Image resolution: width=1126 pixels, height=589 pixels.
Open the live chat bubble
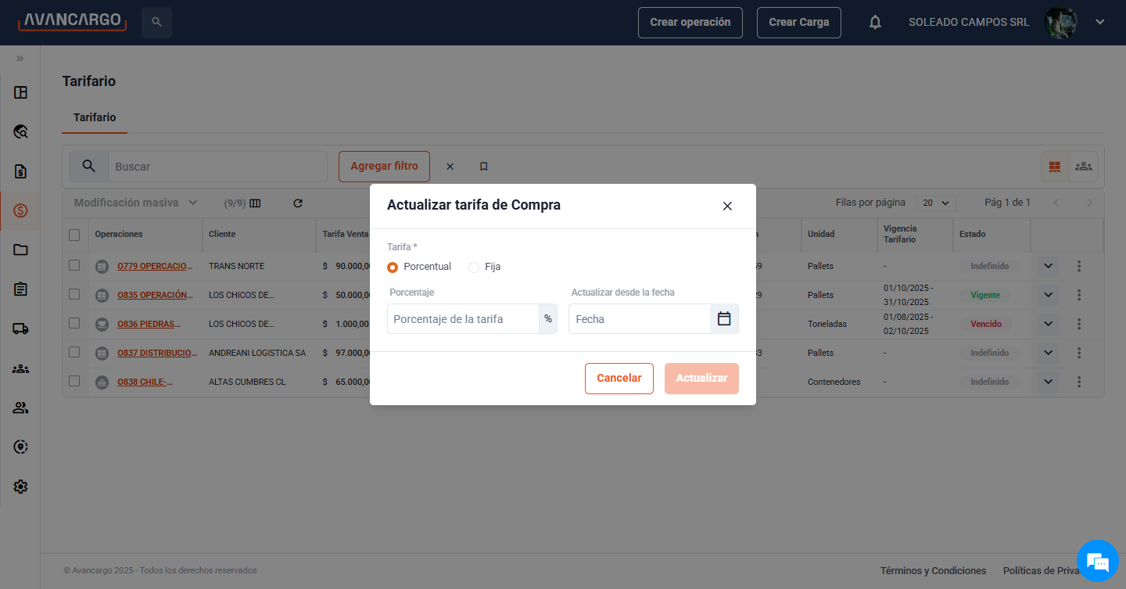[1097, 561]
